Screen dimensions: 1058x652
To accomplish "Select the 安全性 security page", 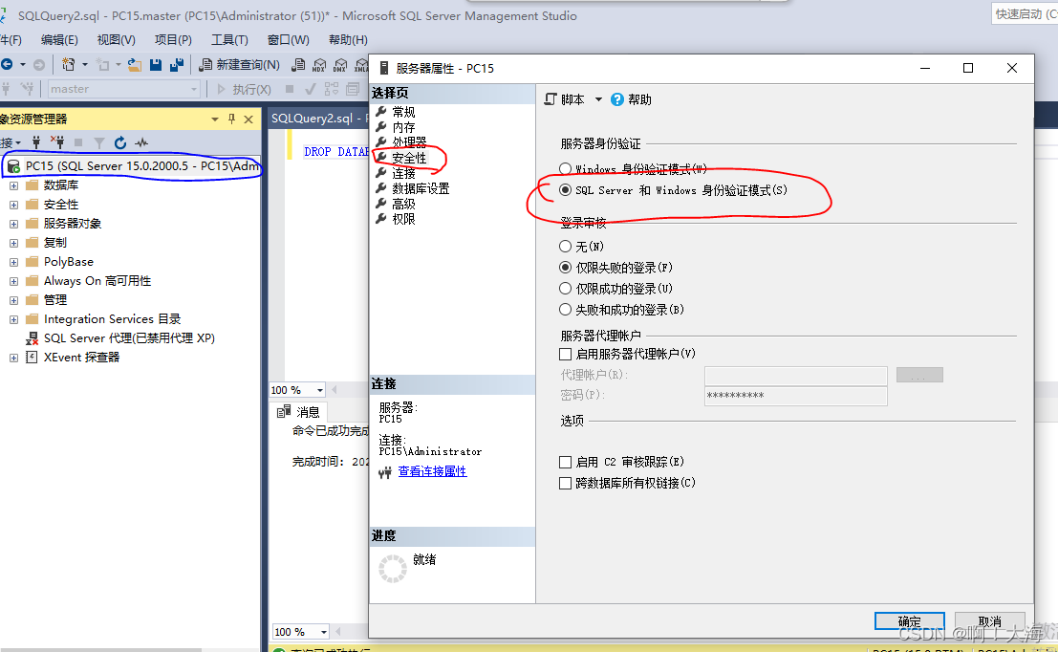I will click(x=409, y=158).
